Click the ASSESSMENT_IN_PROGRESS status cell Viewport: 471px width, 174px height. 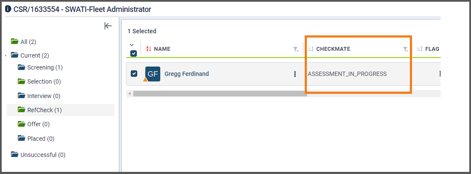click(x=347, y=74)
